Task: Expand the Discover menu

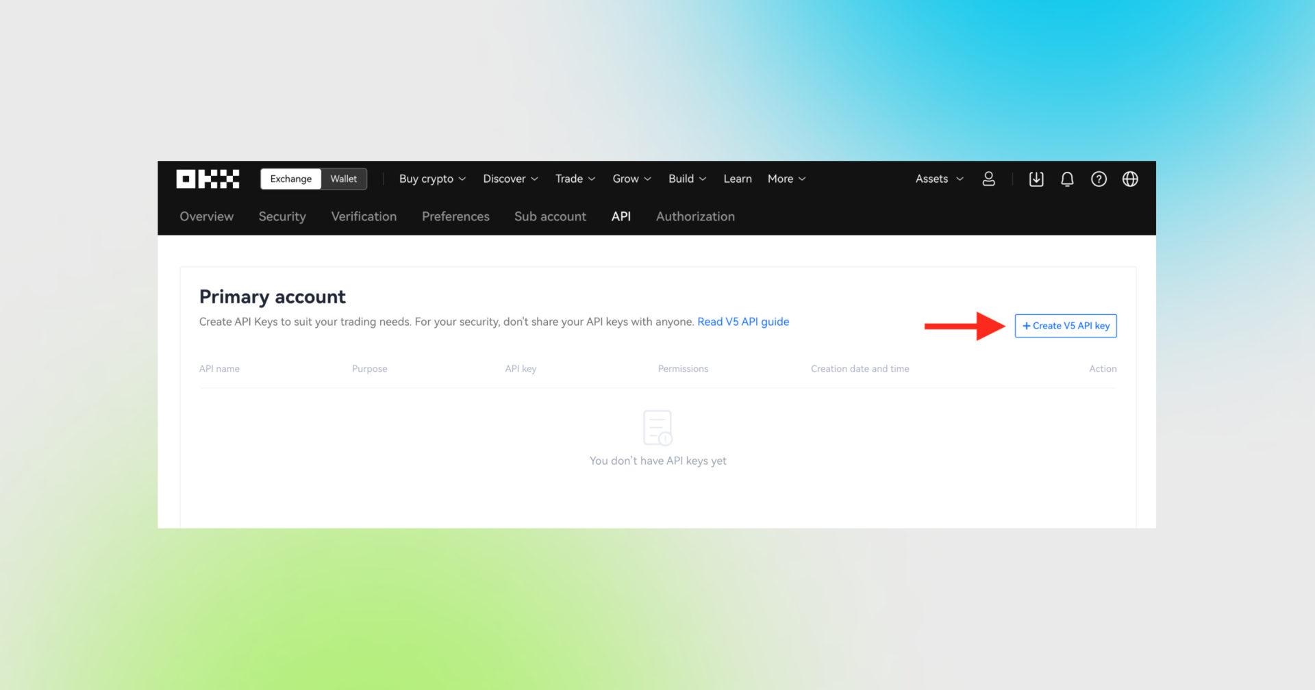Action: pyautogui.click(x=510, y=179)
